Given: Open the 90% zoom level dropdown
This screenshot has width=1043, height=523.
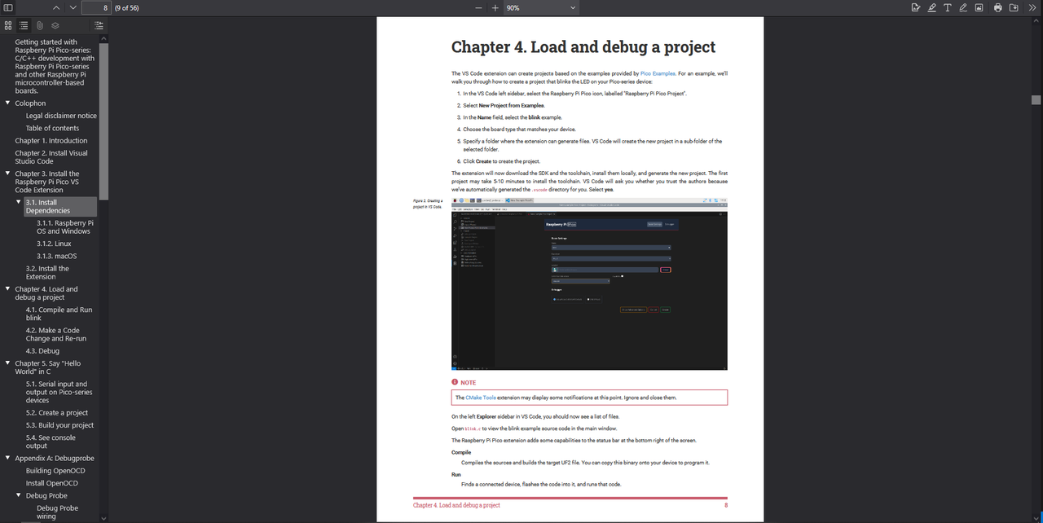Looking at the screenshot, I should point(540,7).
